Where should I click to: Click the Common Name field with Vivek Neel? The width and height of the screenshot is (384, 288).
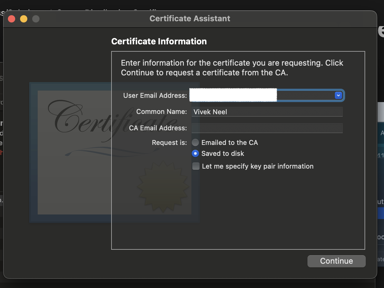pos(267,112)
